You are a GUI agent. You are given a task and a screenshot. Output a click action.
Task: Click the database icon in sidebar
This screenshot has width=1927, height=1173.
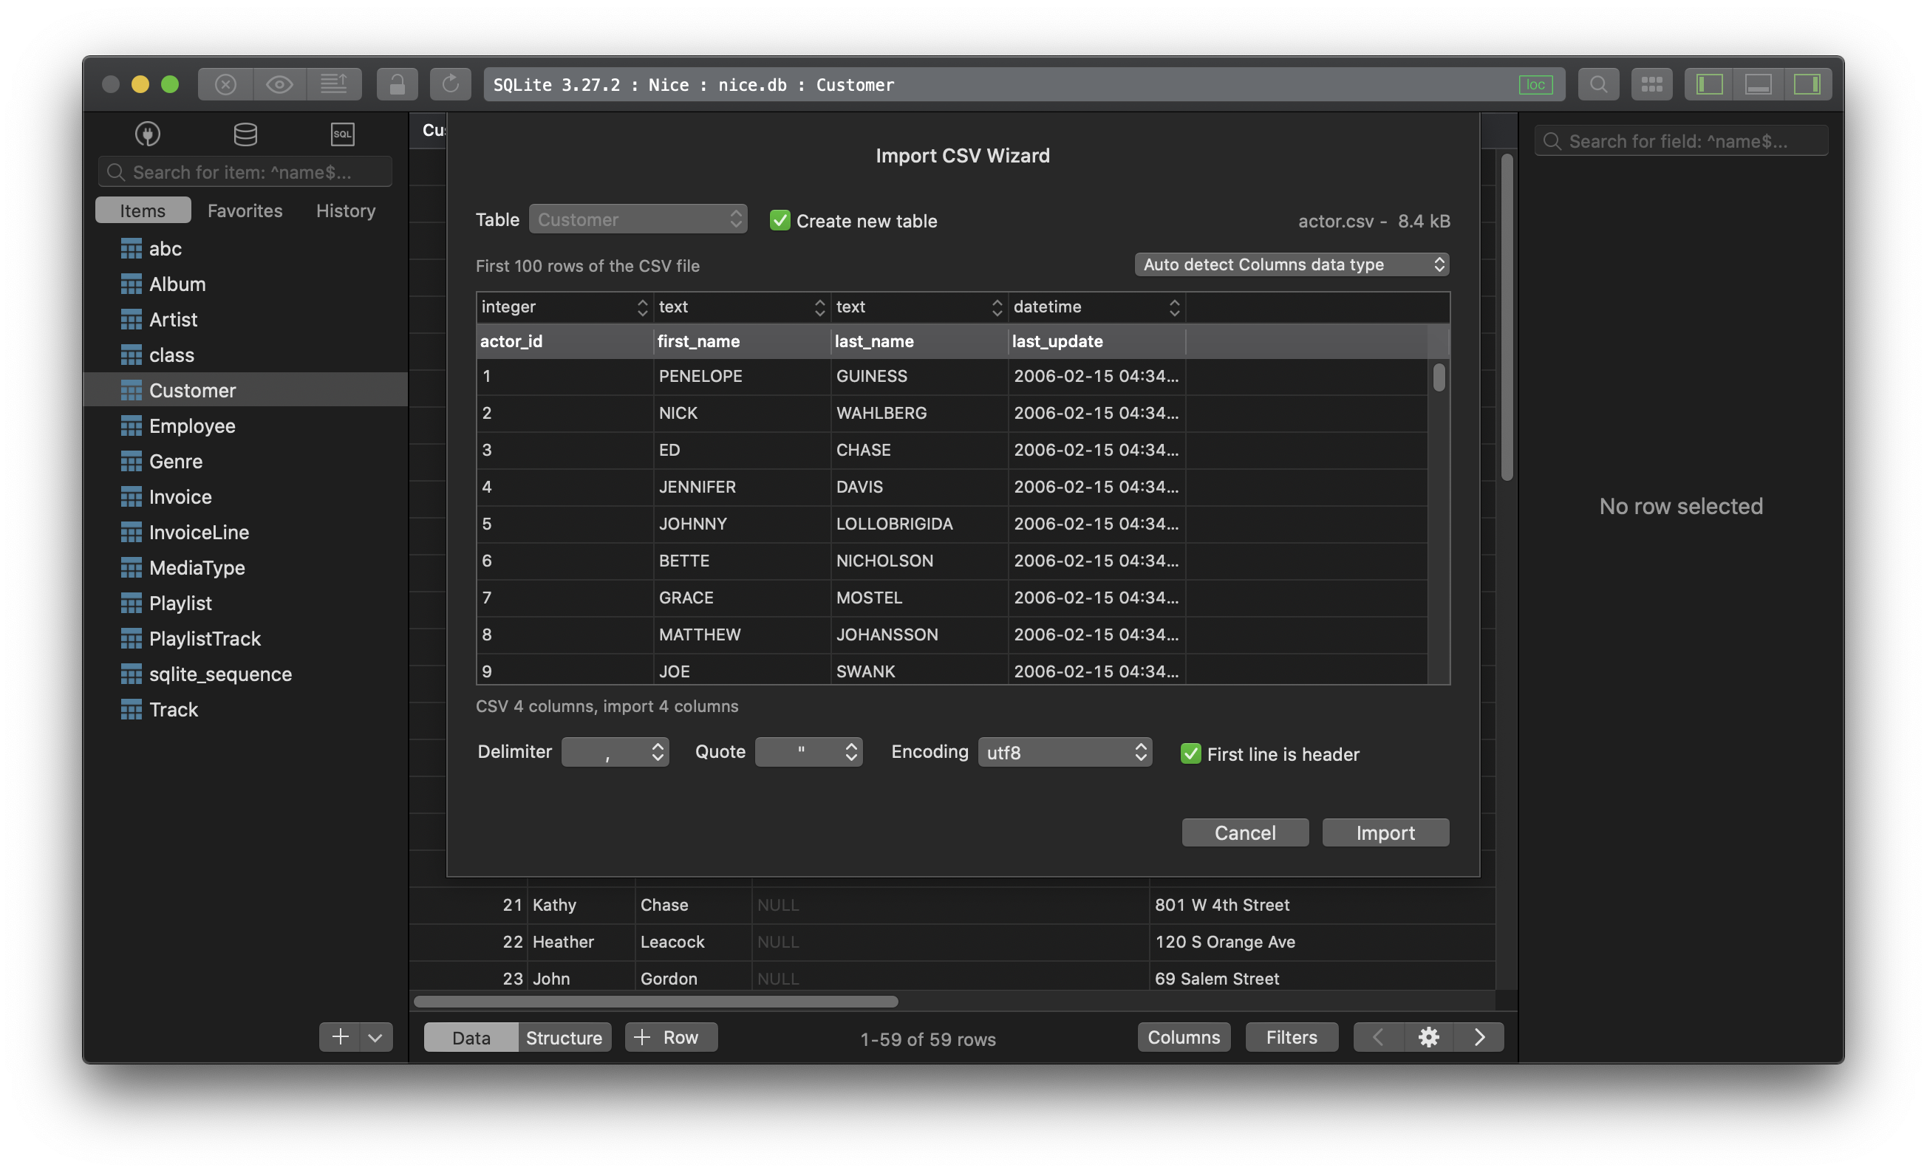click(244, 132)
